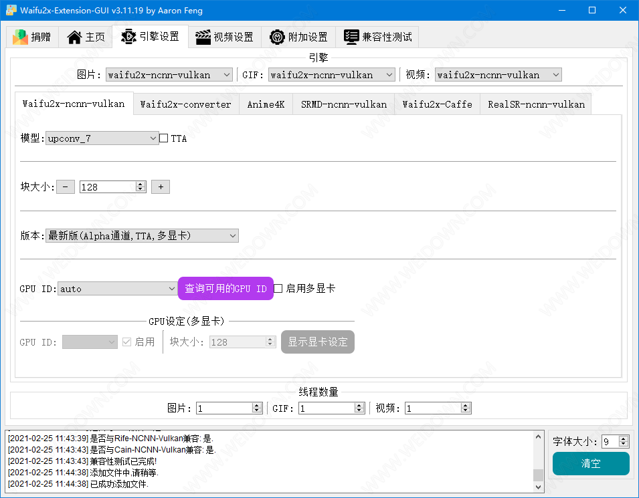The height and width of the screenshot is (498, 639).
Task: Maximize the Waifu2x-Extension-GUI window
Action: pos(592,10)
